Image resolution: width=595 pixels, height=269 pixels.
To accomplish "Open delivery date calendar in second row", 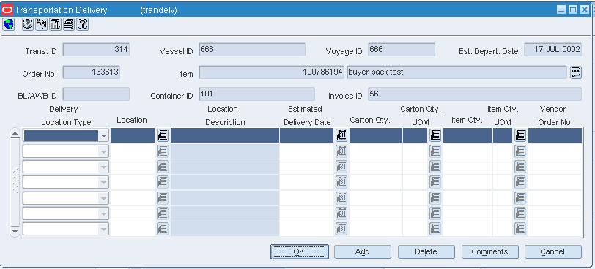I will point(341,151).
